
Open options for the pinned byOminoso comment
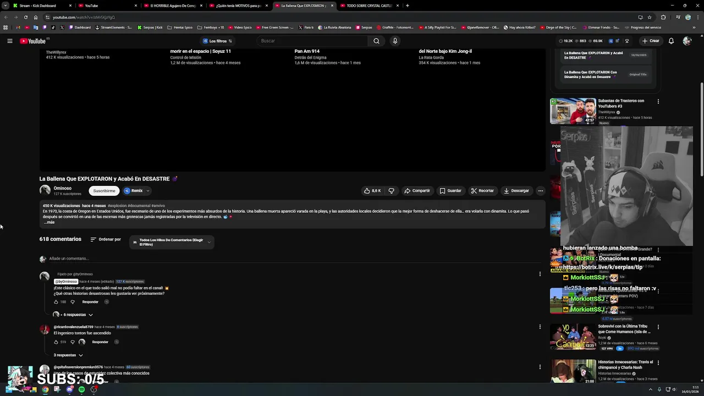540,274
